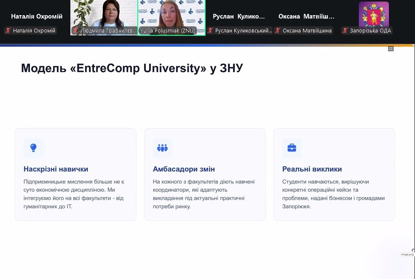Click the heading Наскрізні навички

coord(56,169)
